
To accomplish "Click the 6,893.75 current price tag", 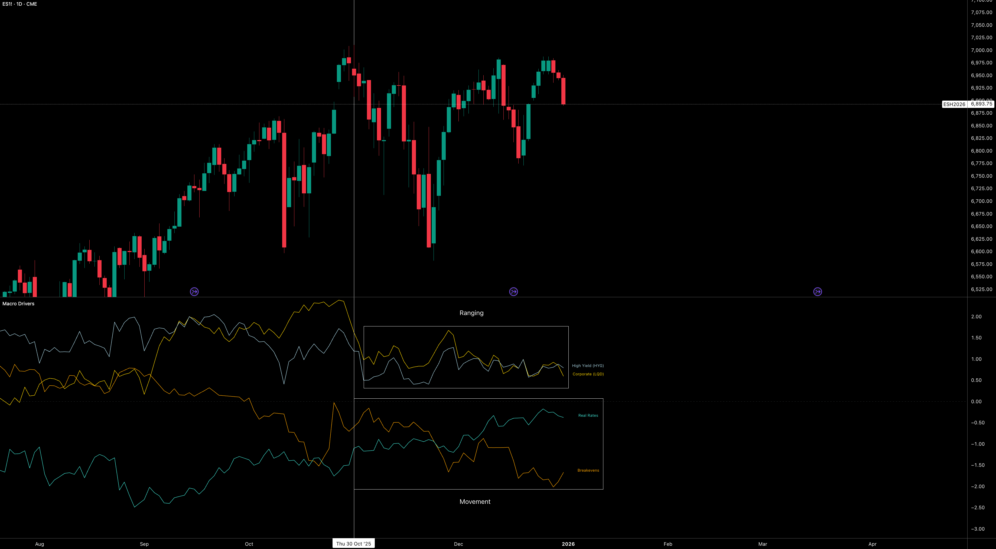I will click(x=981, y=104).
